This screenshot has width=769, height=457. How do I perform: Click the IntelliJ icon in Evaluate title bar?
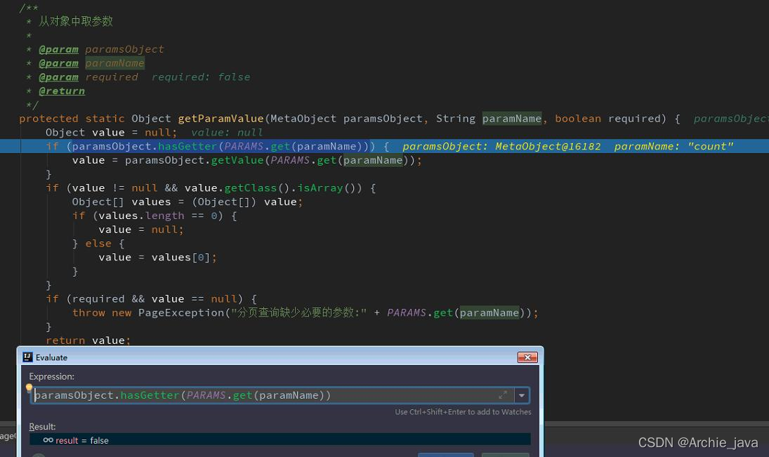pyautogui.click(x=27, y=357)
